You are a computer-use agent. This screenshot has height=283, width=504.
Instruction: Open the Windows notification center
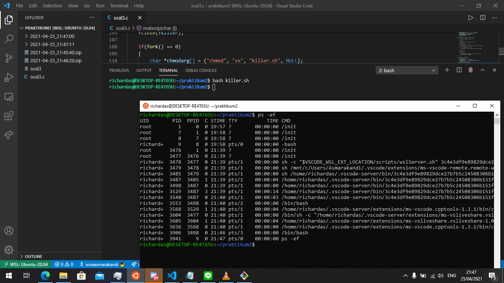492,275
